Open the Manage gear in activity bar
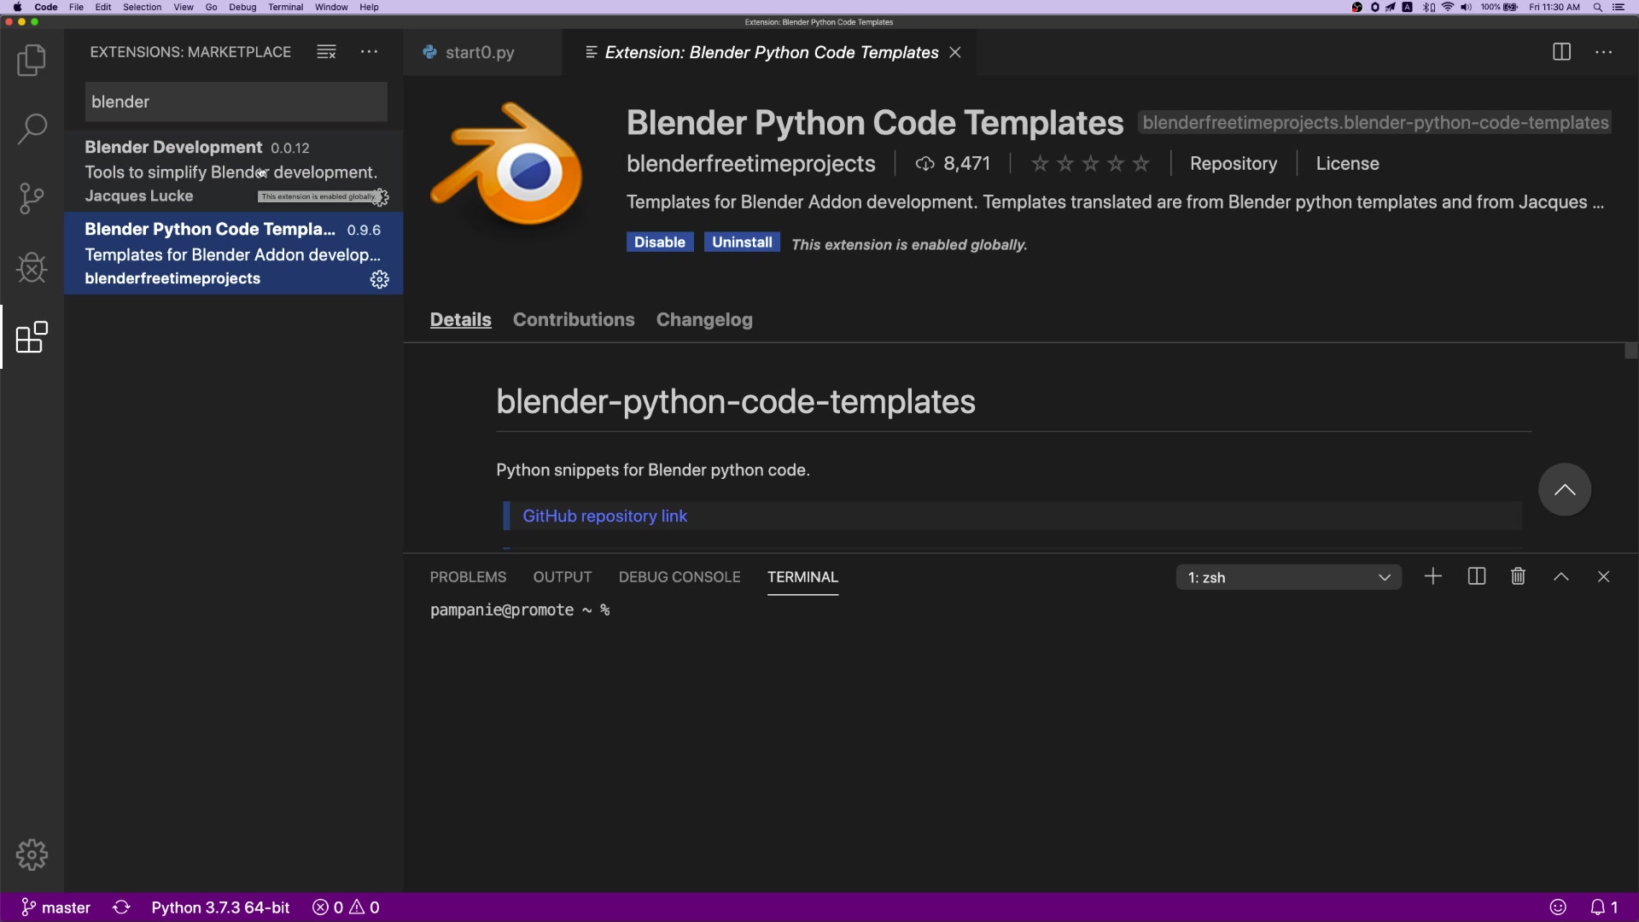The height and width of the screenshot is (922, 1639). coord(32,855)
